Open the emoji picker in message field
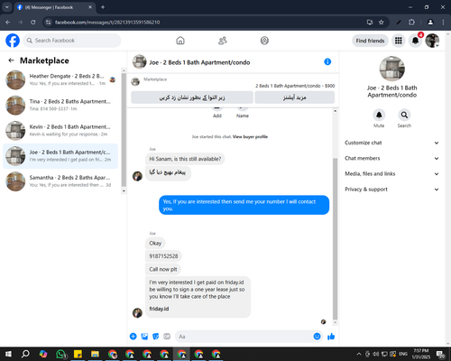This screenshot has width=451, height=361. (317, 337)
